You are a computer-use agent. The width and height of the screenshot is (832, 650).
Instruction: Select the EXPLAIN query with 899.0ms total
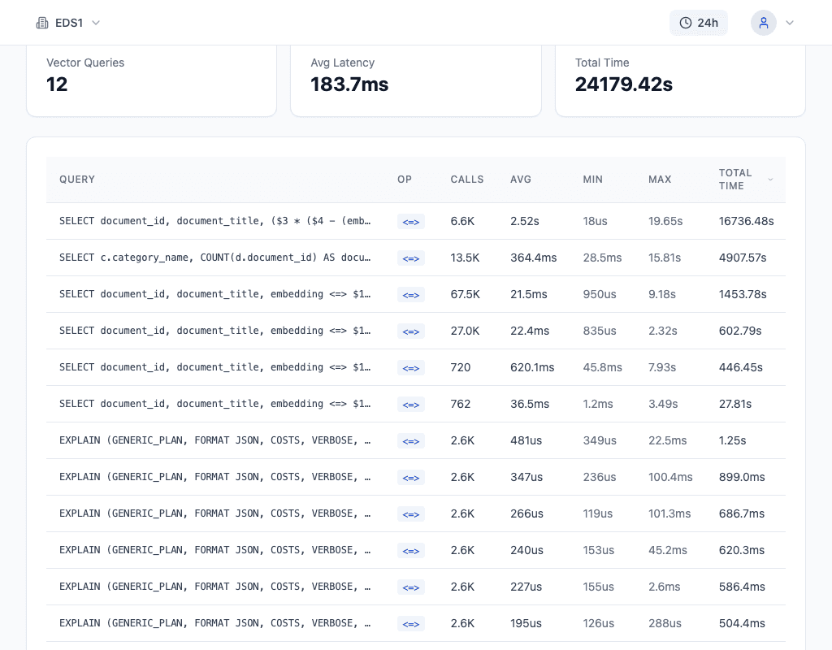point(214,477)
